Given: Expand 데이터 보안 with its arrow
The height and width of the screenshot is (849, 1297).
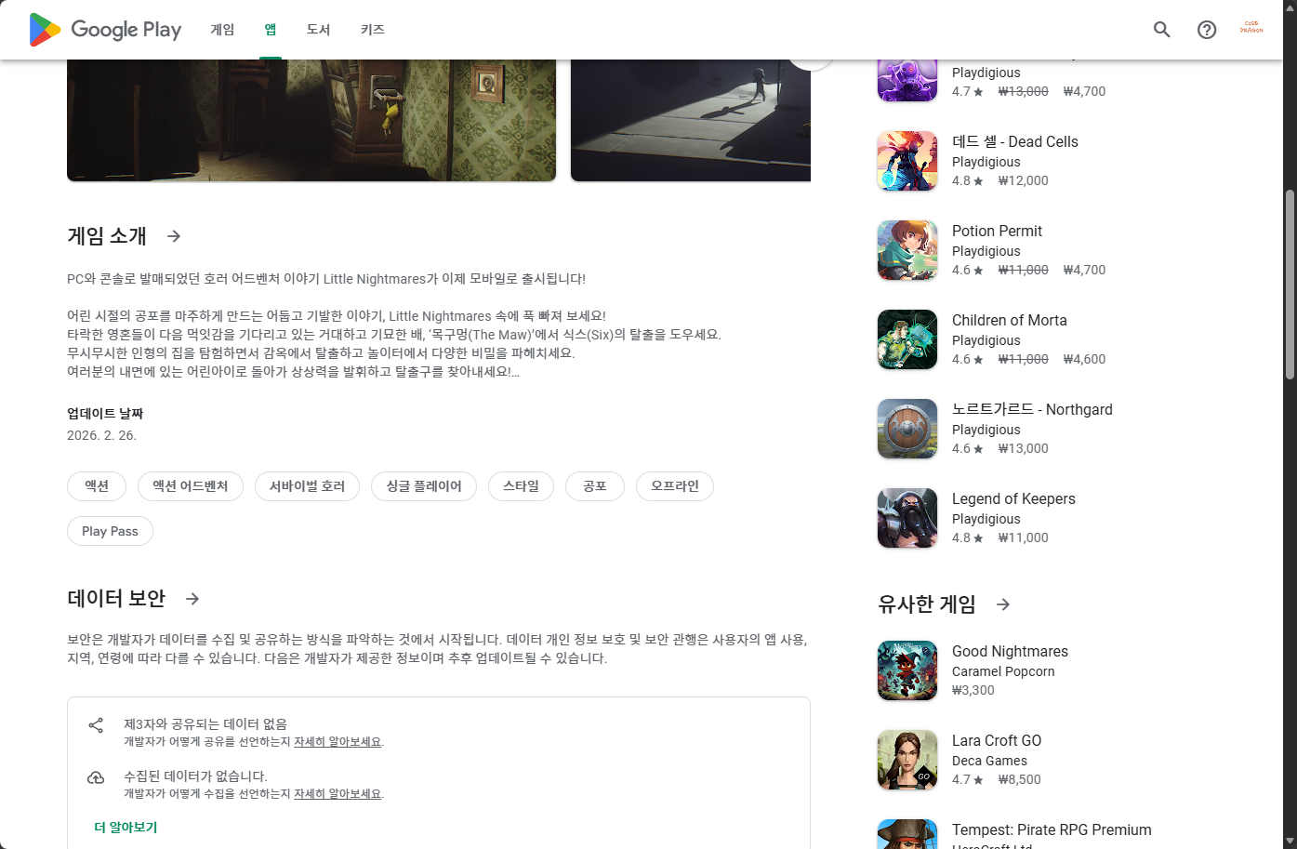Looking at the screenshot, I should [x=192, y=599].
